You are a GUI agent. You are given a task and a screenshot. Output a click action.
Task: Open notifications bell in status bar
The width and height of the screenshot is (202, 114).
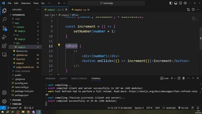point(198,108)
